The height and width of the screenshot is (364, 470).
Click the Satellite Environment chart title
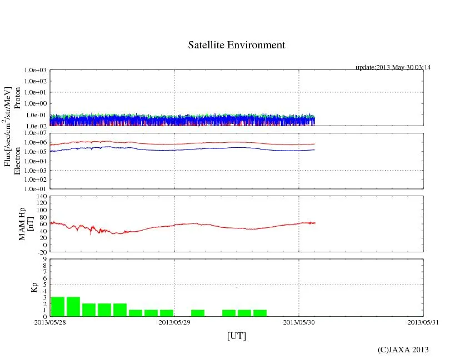237,45
